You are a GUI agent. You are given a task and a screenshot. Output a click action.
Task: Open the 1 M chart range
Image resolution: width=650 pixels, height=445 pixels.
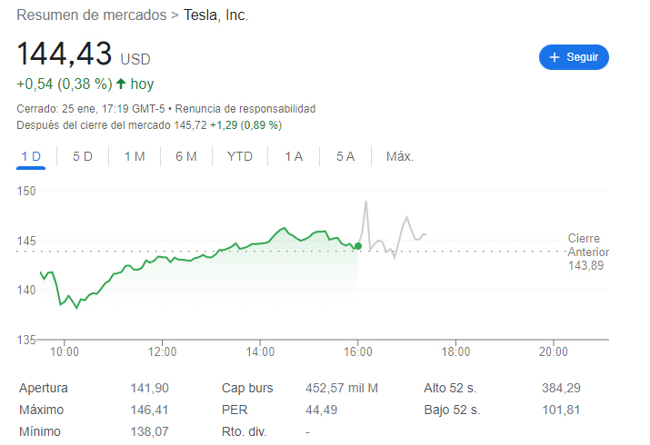(x=135, y=156)
